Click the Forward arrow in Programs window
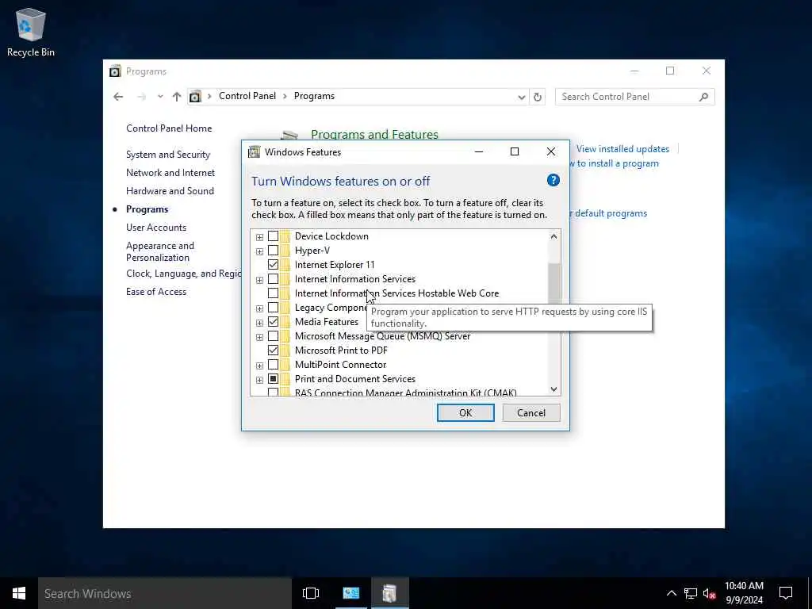Image resolution: width=812 pixels, height=609 pixels. pos(141,97)
